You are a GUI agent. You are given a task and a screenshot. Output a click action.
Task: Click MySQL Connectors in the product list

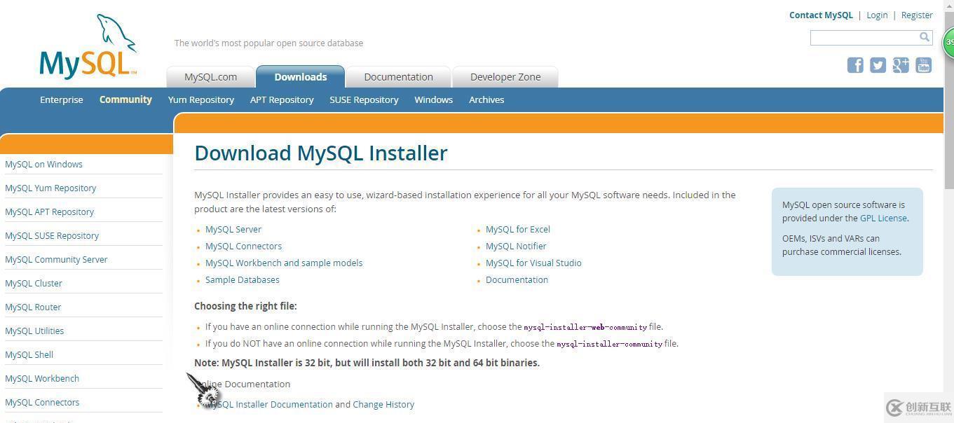point(243,246)
